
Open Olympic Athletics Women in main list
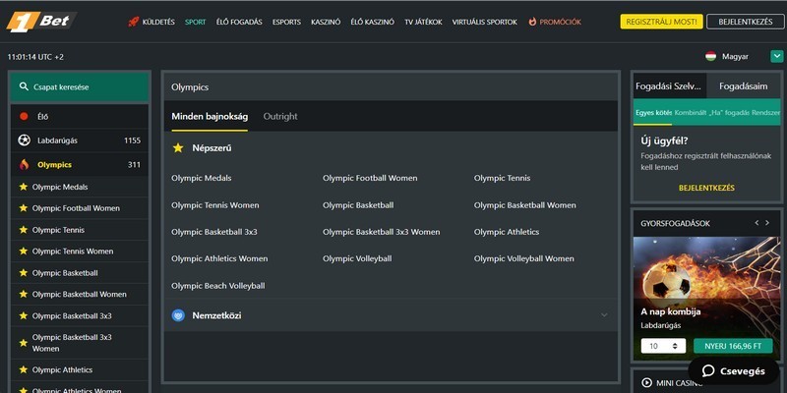coord(219,258)
